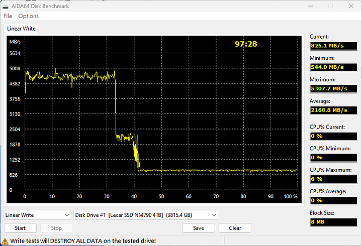
Task: Click the Minimum 544.0 MB/s readout
Action: (x=334, y=67)
